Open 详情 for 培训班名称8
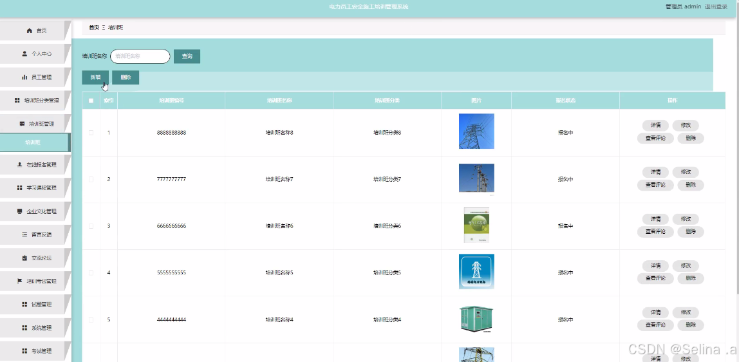 tap(655, 126)
